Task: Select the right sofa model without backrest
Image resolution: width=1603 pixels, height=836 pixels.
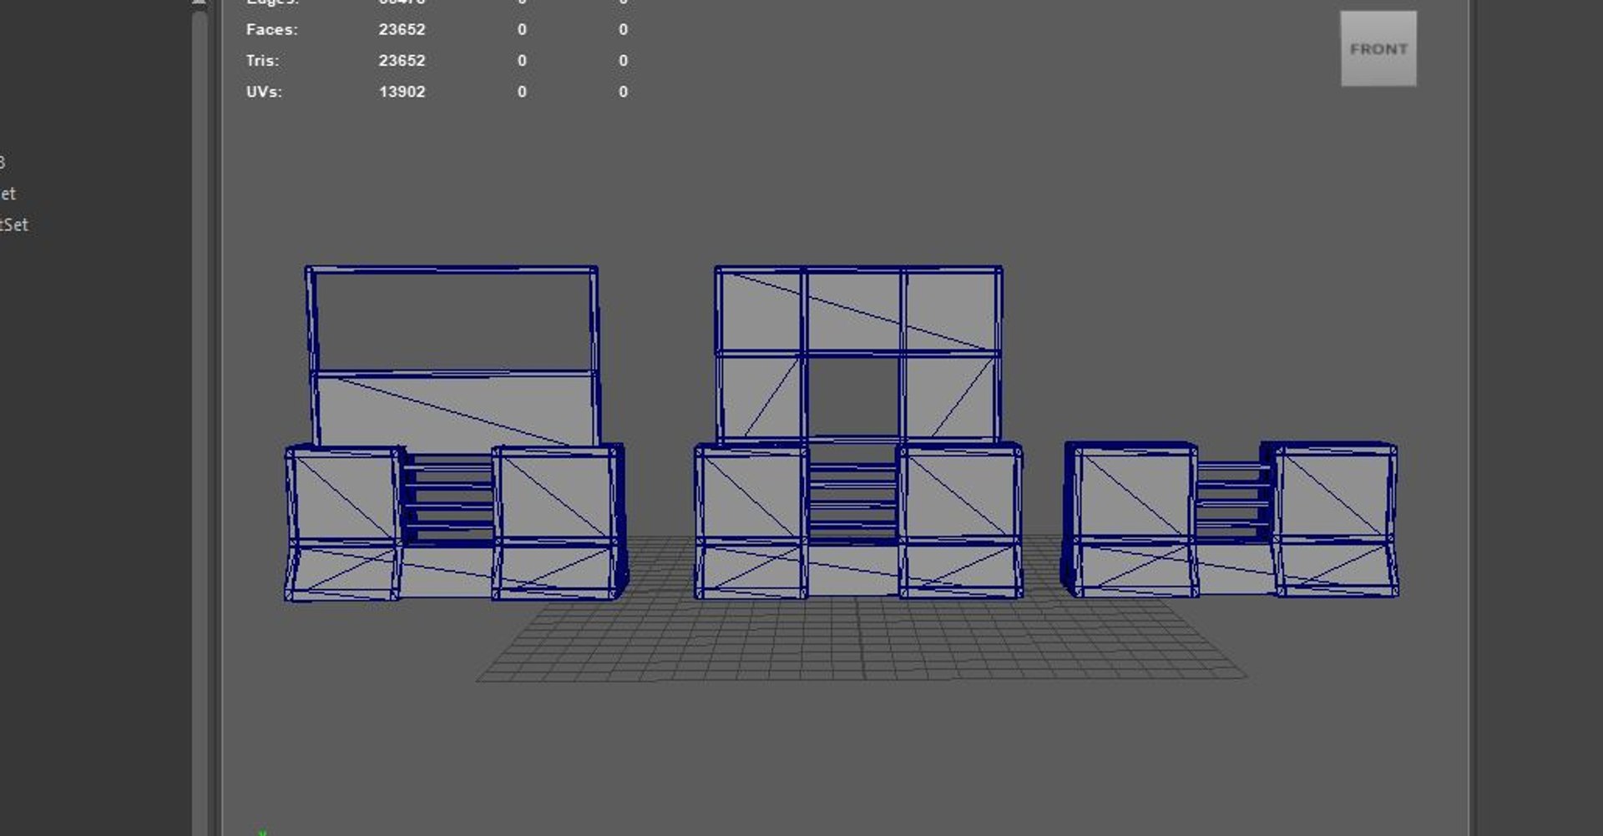Action: (x=1230, y=520)
